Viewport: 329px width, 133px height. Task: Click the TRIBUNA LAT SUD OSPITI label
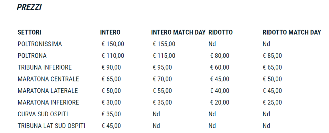51,126
